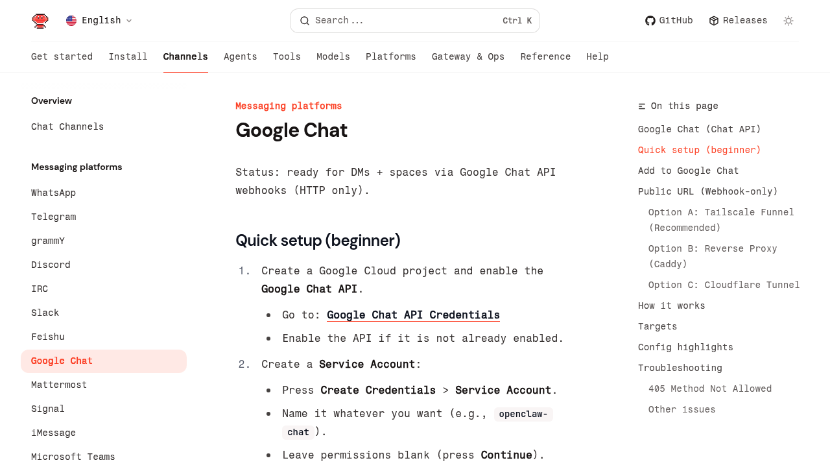This screenshot has height=467, width=830.
Task: Click the US flag language icon
Action: point(71,21)
